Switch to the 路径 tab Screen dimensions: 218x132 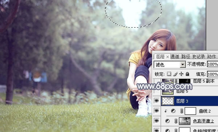tap(186, 57)
